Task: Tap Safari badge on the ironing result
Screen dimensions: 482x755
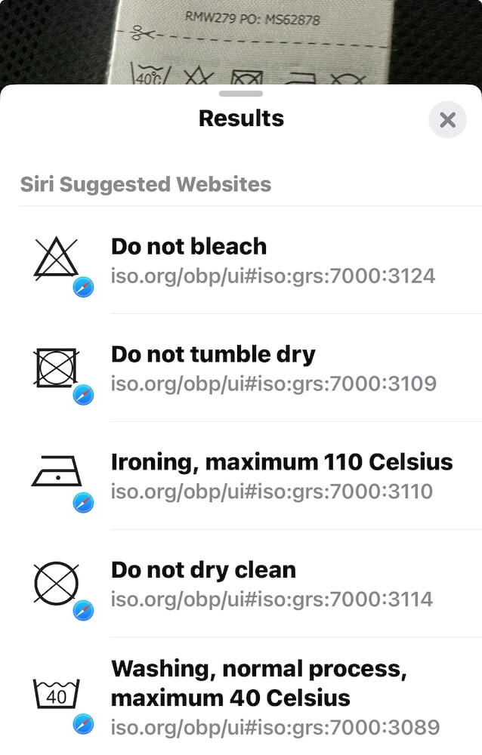Action: (x=83, y=503)
